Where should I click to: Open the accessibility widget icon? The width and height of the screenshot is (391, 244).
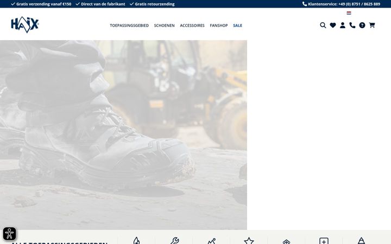(x=9, y=234)
